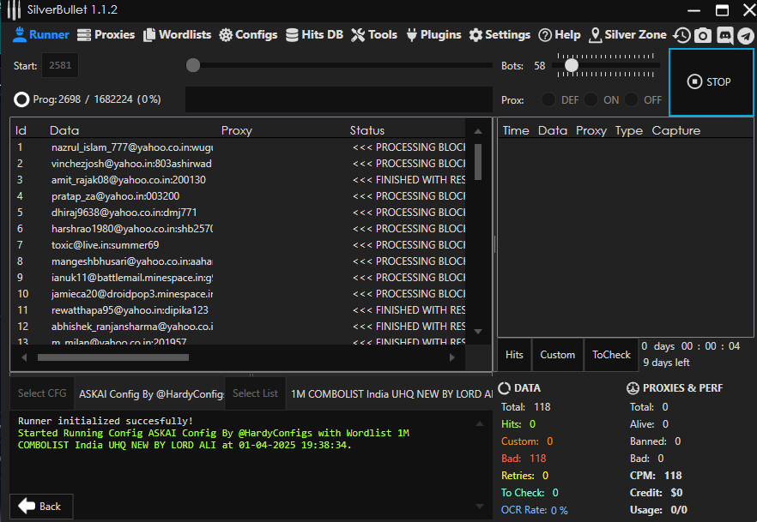Screen dimensions: 757x522
Task: Click the Plugins plug icon
Action: click(411, 35)
